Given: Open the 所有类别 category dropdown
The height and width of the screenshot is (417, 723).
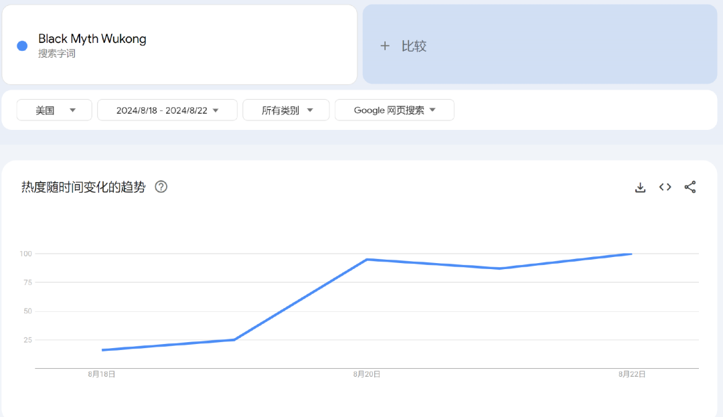Looking at the screenshot, I should click(286, 110).
